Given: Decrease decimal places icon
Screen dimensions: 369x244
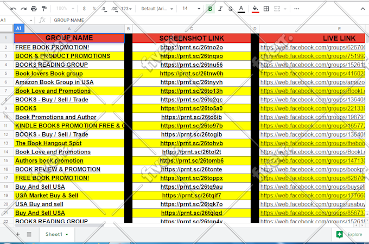Looking at the screenshot, I should pyautogui.click(x=104, y=9).
